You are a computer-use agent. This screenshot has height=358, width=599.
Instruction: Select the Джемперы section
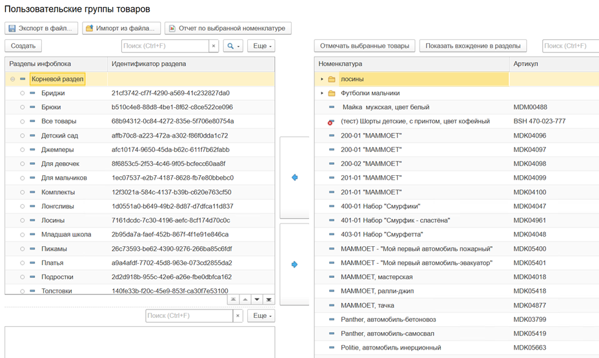click(57, 150)
